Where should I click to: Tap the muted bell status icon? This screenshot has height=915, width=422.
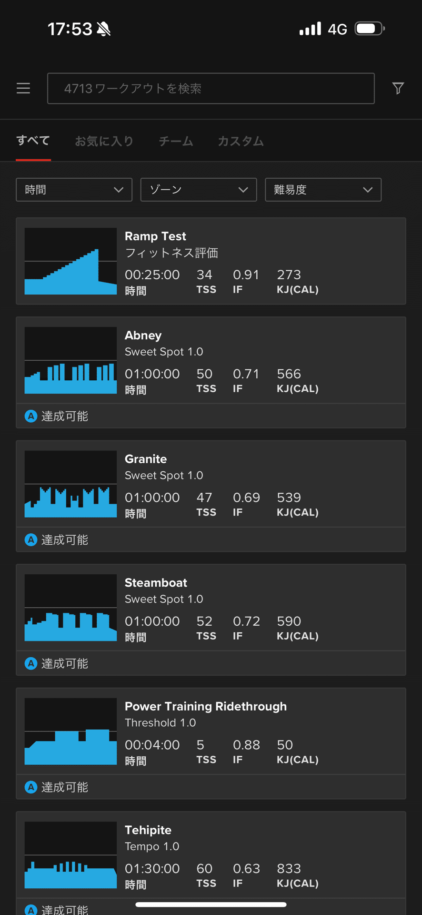coord(104,29)
